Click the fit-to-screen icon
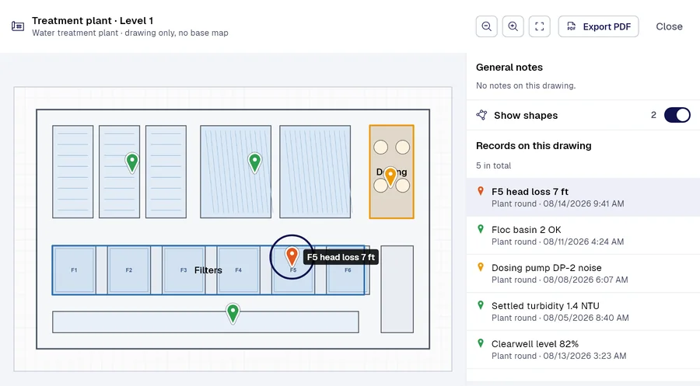This screenshot has width=700, height=386. [539, 26]
